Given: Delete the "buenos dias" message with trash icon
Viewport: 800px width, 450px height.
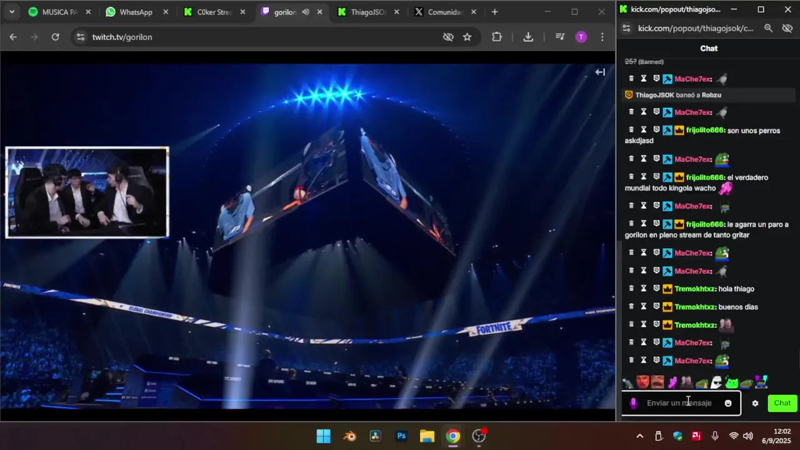Looking at the screenshot, I should pos(631,307).
